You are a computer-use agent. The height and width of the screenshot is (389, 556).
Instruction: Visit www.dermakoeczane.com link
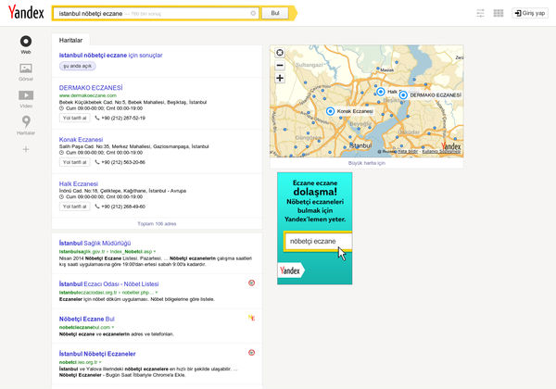tap(88, 95)
